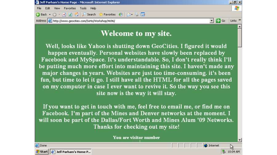Click the 10:04 AM clock
The height and width of the screenshot is (155, 277).
pyautogui.click(x=234, y=152)
